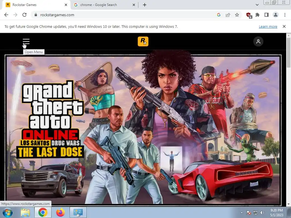
Task: Go forward in browser history
Action: coord(15,15)
